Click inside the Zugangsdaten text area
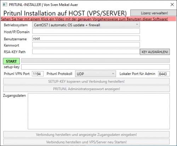The height and width of the screenshot is (146, 177). (x=99, y=111)
